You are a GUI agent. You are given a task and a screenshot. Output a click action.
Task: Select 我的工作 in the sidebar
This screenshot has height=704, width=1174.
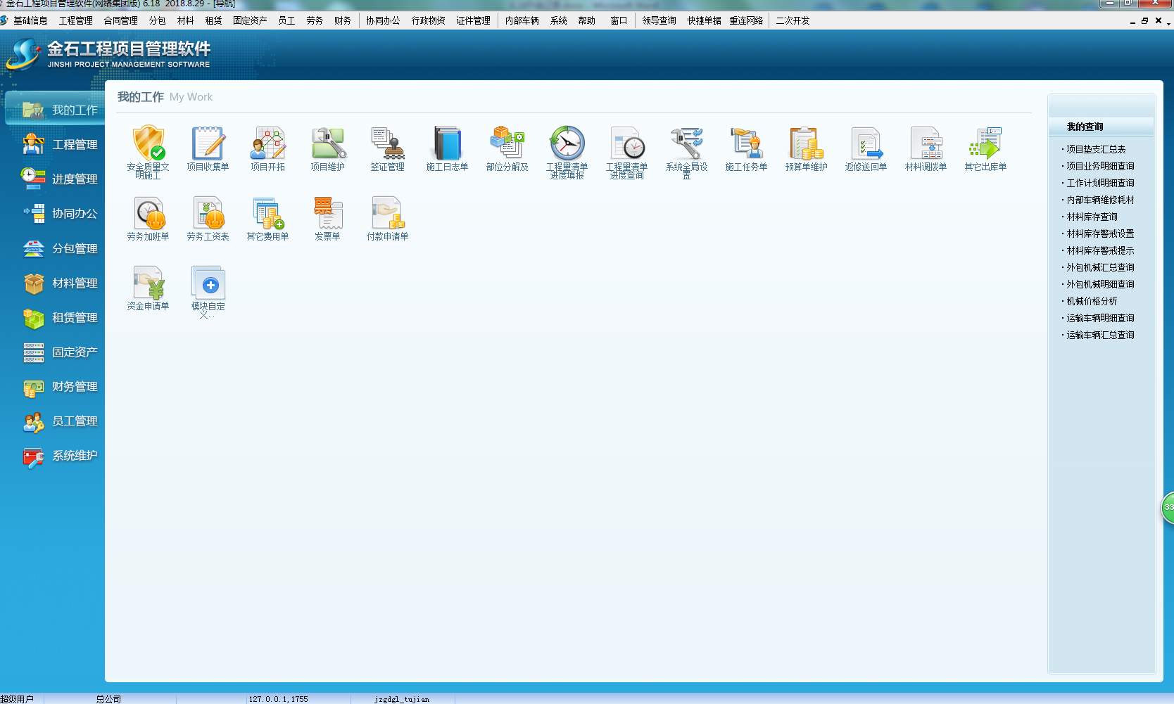pos(56,110)
